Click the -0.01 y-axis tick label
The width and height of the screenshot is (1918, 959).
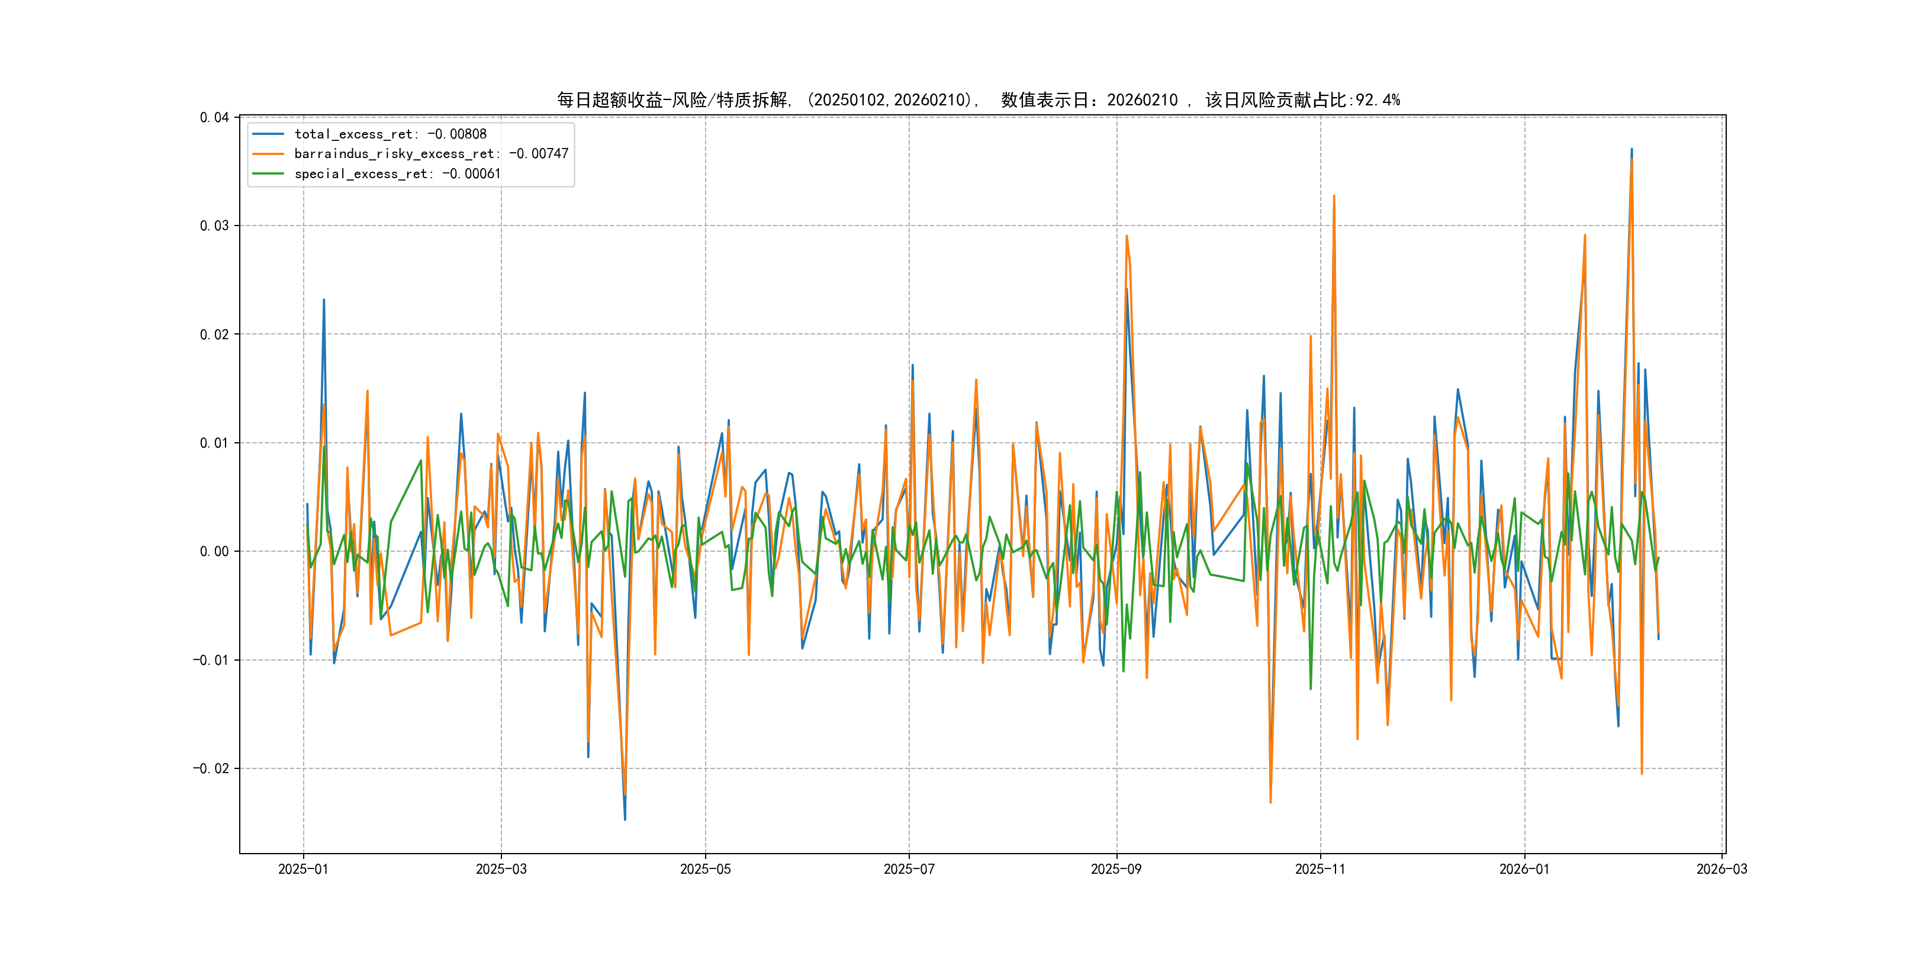[x=211, y=661]
